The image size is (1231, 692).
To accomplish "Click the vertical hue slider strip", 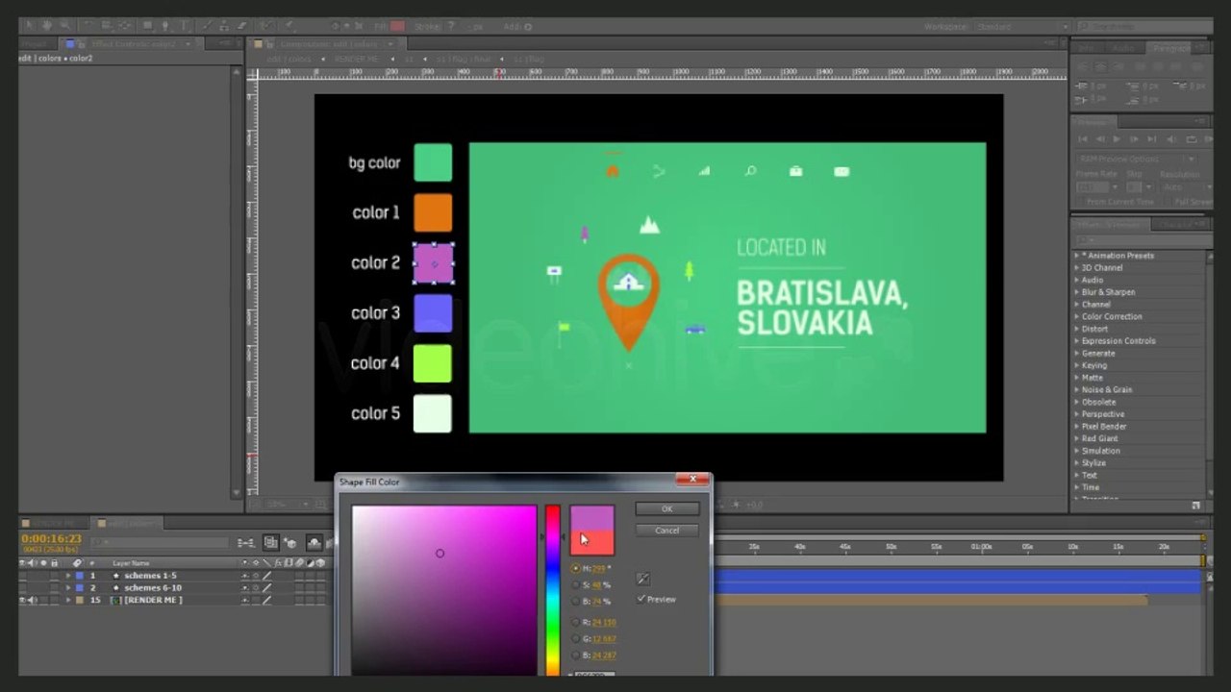I will (553, 590).
